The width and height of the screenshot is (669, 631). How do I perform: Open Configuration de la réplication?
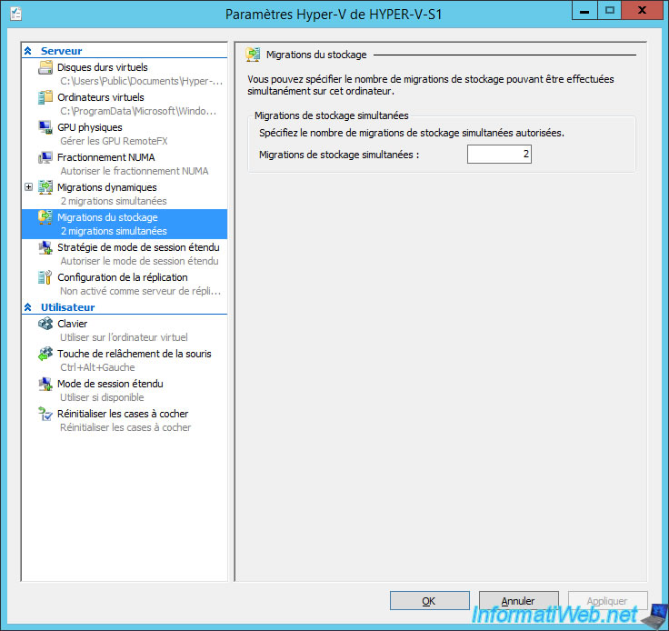pyautogui.click(x=125, y=284)
